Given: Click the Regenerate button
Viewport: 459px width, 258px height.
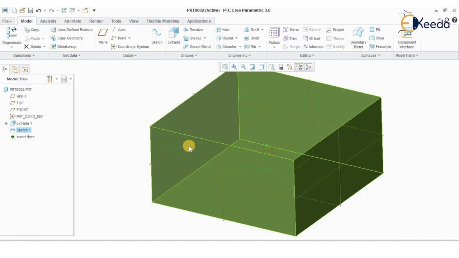Looking at the screenshot, I should [x=12, y=37].
